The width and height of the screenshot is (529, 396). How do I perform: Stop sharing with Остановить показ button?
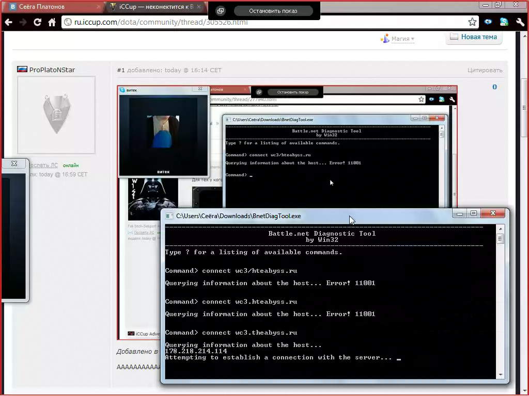pyautogui.click(x=273, y=11)
